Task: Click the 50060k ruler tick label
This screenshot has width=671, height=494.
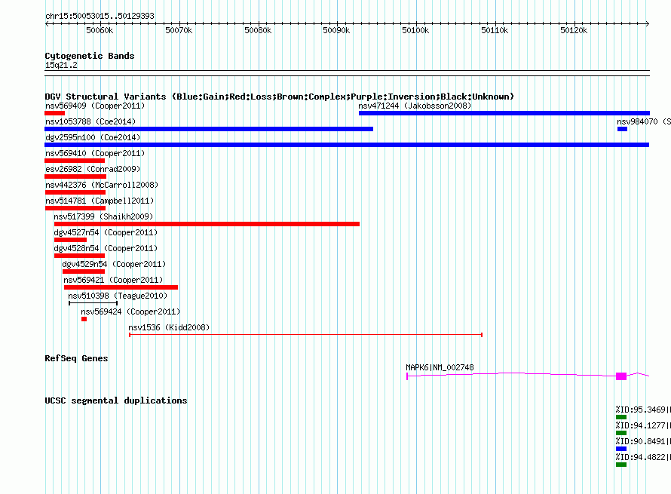Action: pos(100,30)
